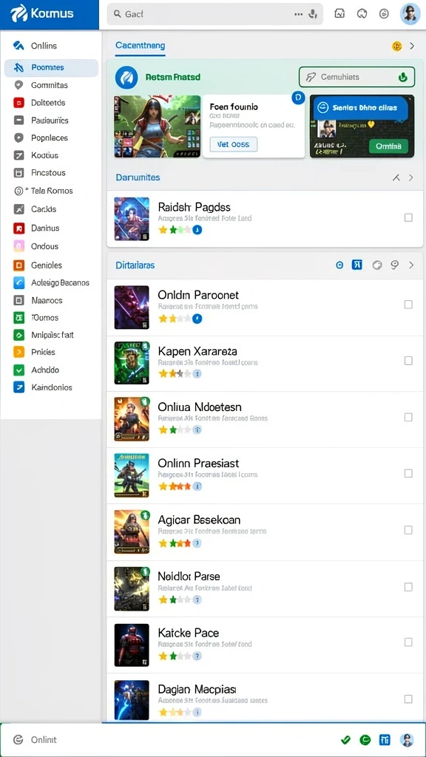The height and width of the screenshot is (757, 426).
Task: Click the blue square icon in bottom bar
Action: [x=385, y=739]
